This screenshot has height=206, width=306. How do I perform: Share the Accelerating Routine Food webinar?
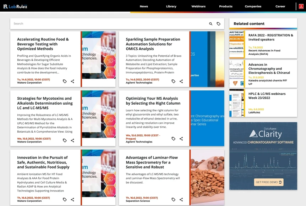pyautogui.click(x=72, y=81)
